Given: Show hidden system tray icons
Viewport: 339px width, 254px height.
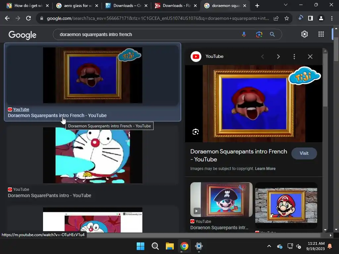Looking at the screenshot, I should [269, 246].
